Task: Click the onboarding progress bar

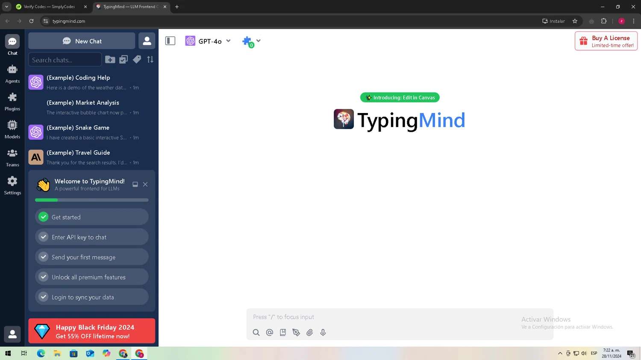Action: (92, 200)
